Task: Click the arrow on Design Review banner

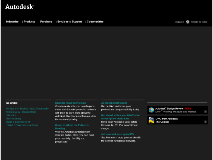Action: (x=205, y=112)
